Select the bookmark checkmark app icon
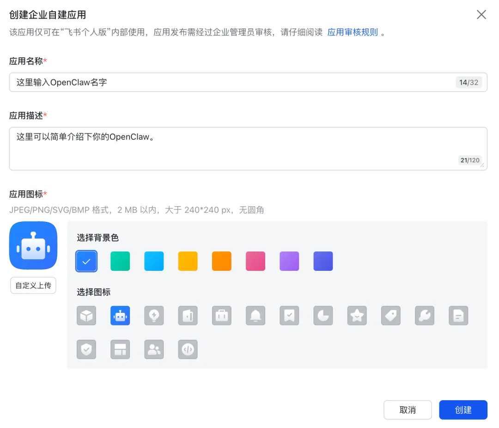The width and height of the screenshot is (499, 428). click(289, 316)
